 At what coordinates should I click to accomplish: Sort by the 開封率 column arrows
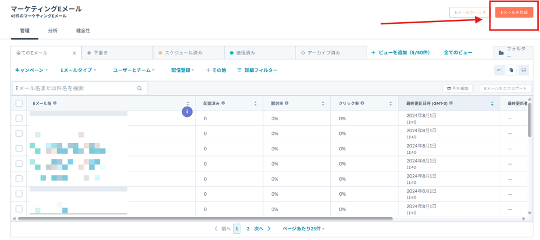click(x=323, y=103)
